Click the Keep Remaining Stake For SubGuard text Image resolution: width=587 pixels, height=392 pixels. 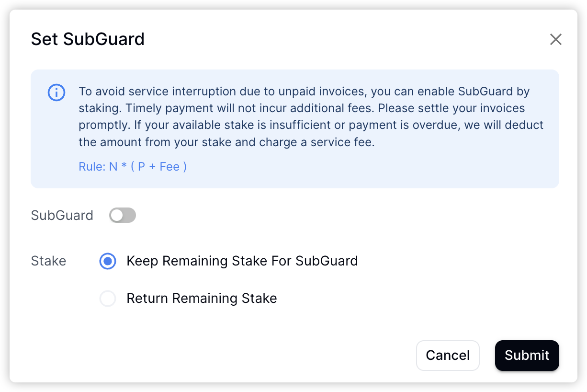(x=242, y=261)
